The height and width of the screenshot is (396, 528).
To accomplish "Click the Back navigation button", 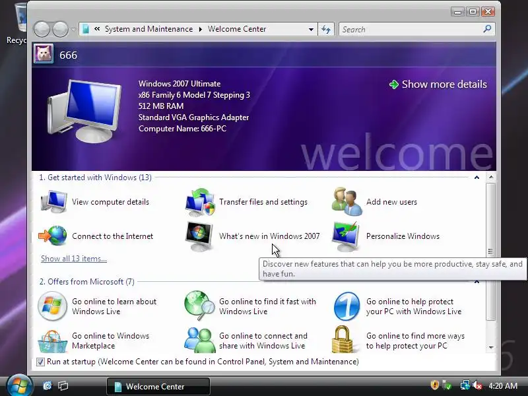I will tap(42, 29).
